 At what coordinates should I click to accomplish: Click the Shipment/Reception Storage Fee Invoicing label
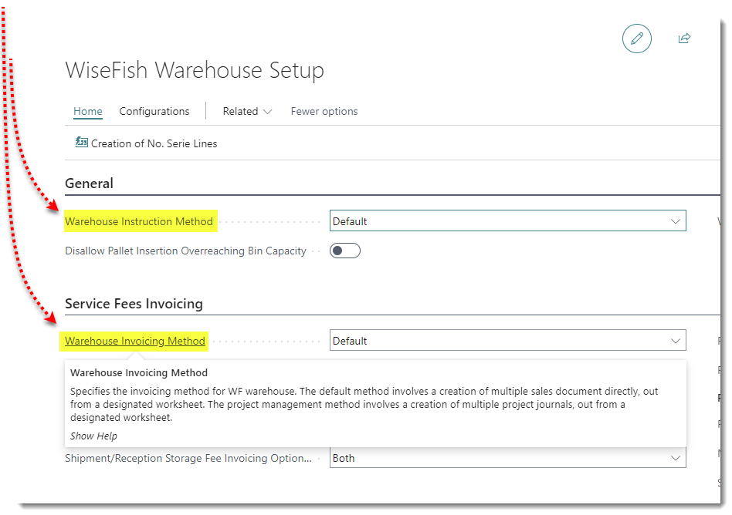[x=188, y=458]
